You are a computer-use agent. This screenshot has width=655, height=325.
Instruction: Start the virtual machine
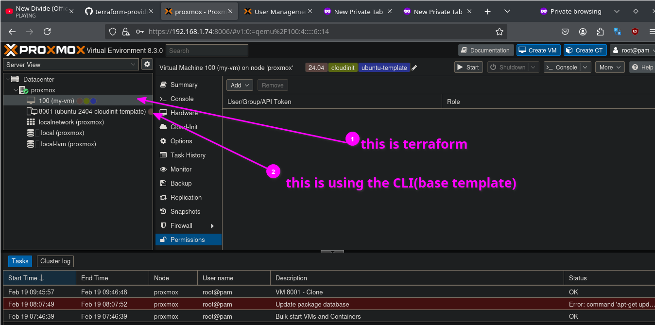click(468, 68)
